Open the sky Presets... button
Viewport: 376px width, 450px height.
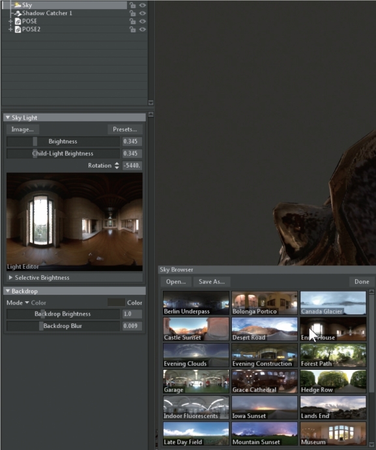coord(124,129)
